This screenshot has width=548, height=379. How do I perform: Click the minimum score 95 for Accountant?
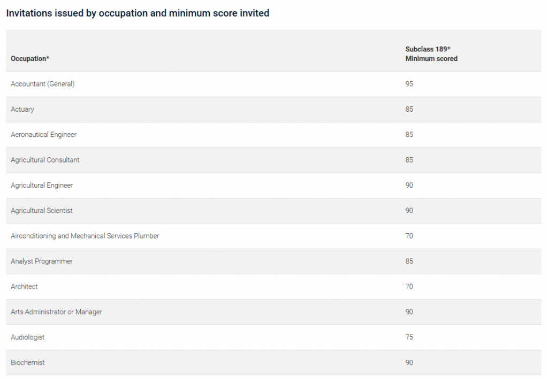coord(409,84)
